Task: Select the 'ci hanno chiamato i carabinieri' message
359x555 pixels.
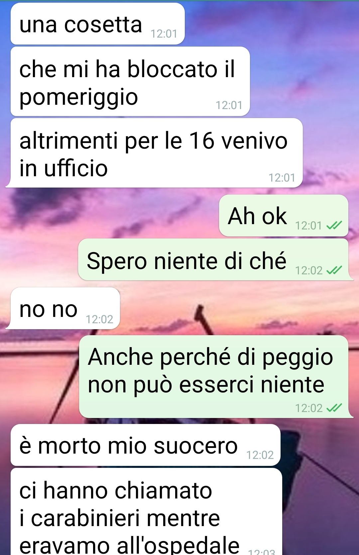Action: click(x=146, y=511)
